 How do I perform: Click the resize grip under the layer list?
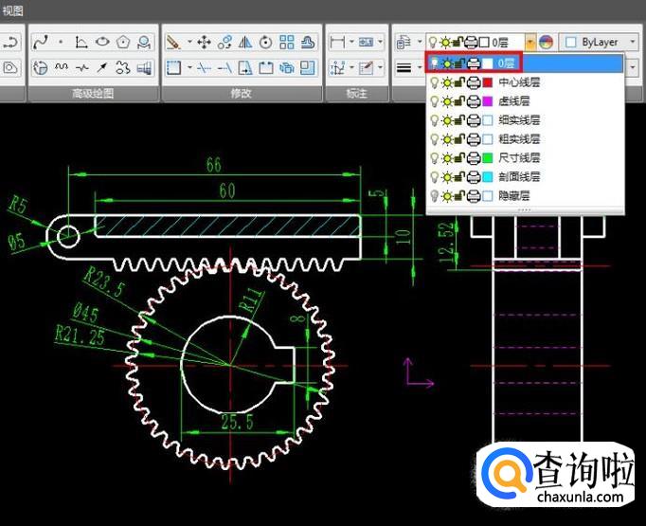pyautogui.click(x=526, y=209)
